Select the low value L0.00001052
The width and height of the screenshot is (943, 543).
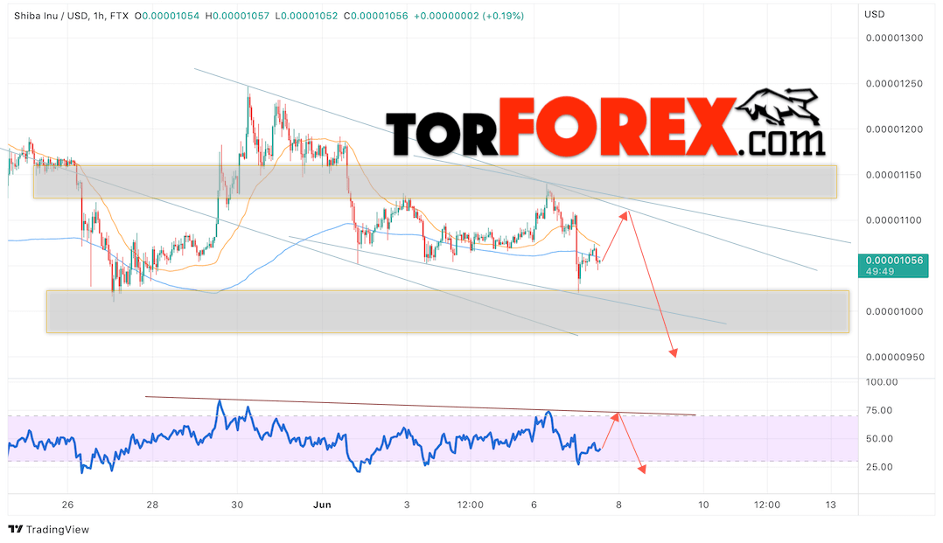click(306, 17)
